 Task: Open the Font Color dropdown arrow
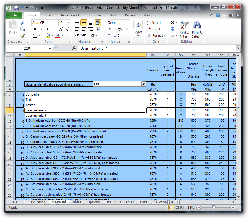pyautogui.click(x=62, y=36)
